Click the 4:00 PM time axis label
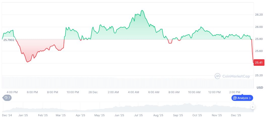This screenshot has width=270, height=118. click(x=12, y=92)
